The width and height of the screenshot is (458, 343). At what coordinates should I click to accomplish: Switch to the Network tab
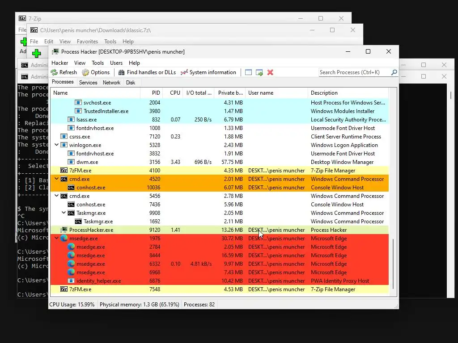tap(111, 83)
